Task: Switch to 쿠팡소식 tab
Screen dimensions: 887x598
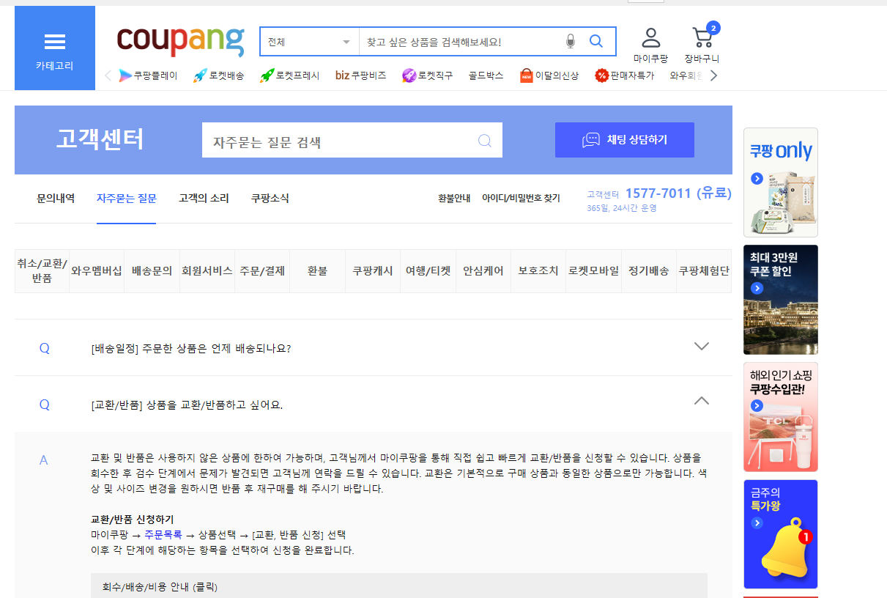Action: tap(270, 198)
